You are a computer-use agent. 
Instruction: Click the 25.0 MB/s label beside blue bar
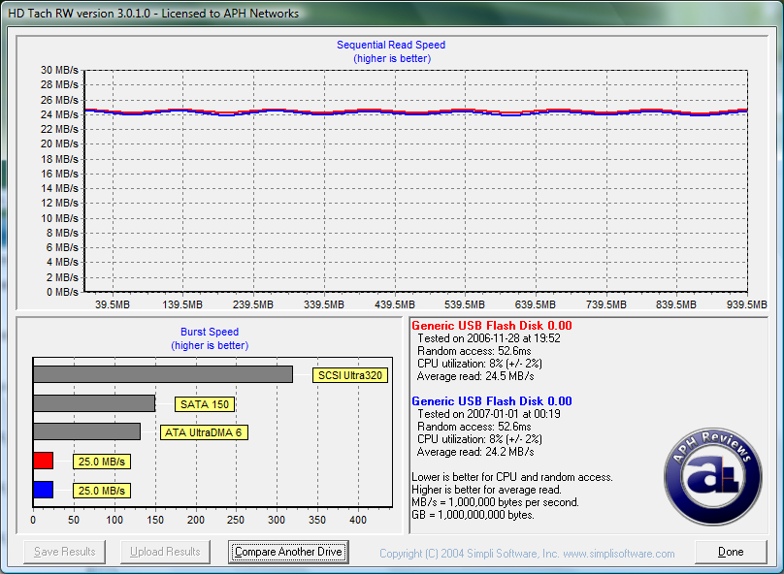(101, 491)
